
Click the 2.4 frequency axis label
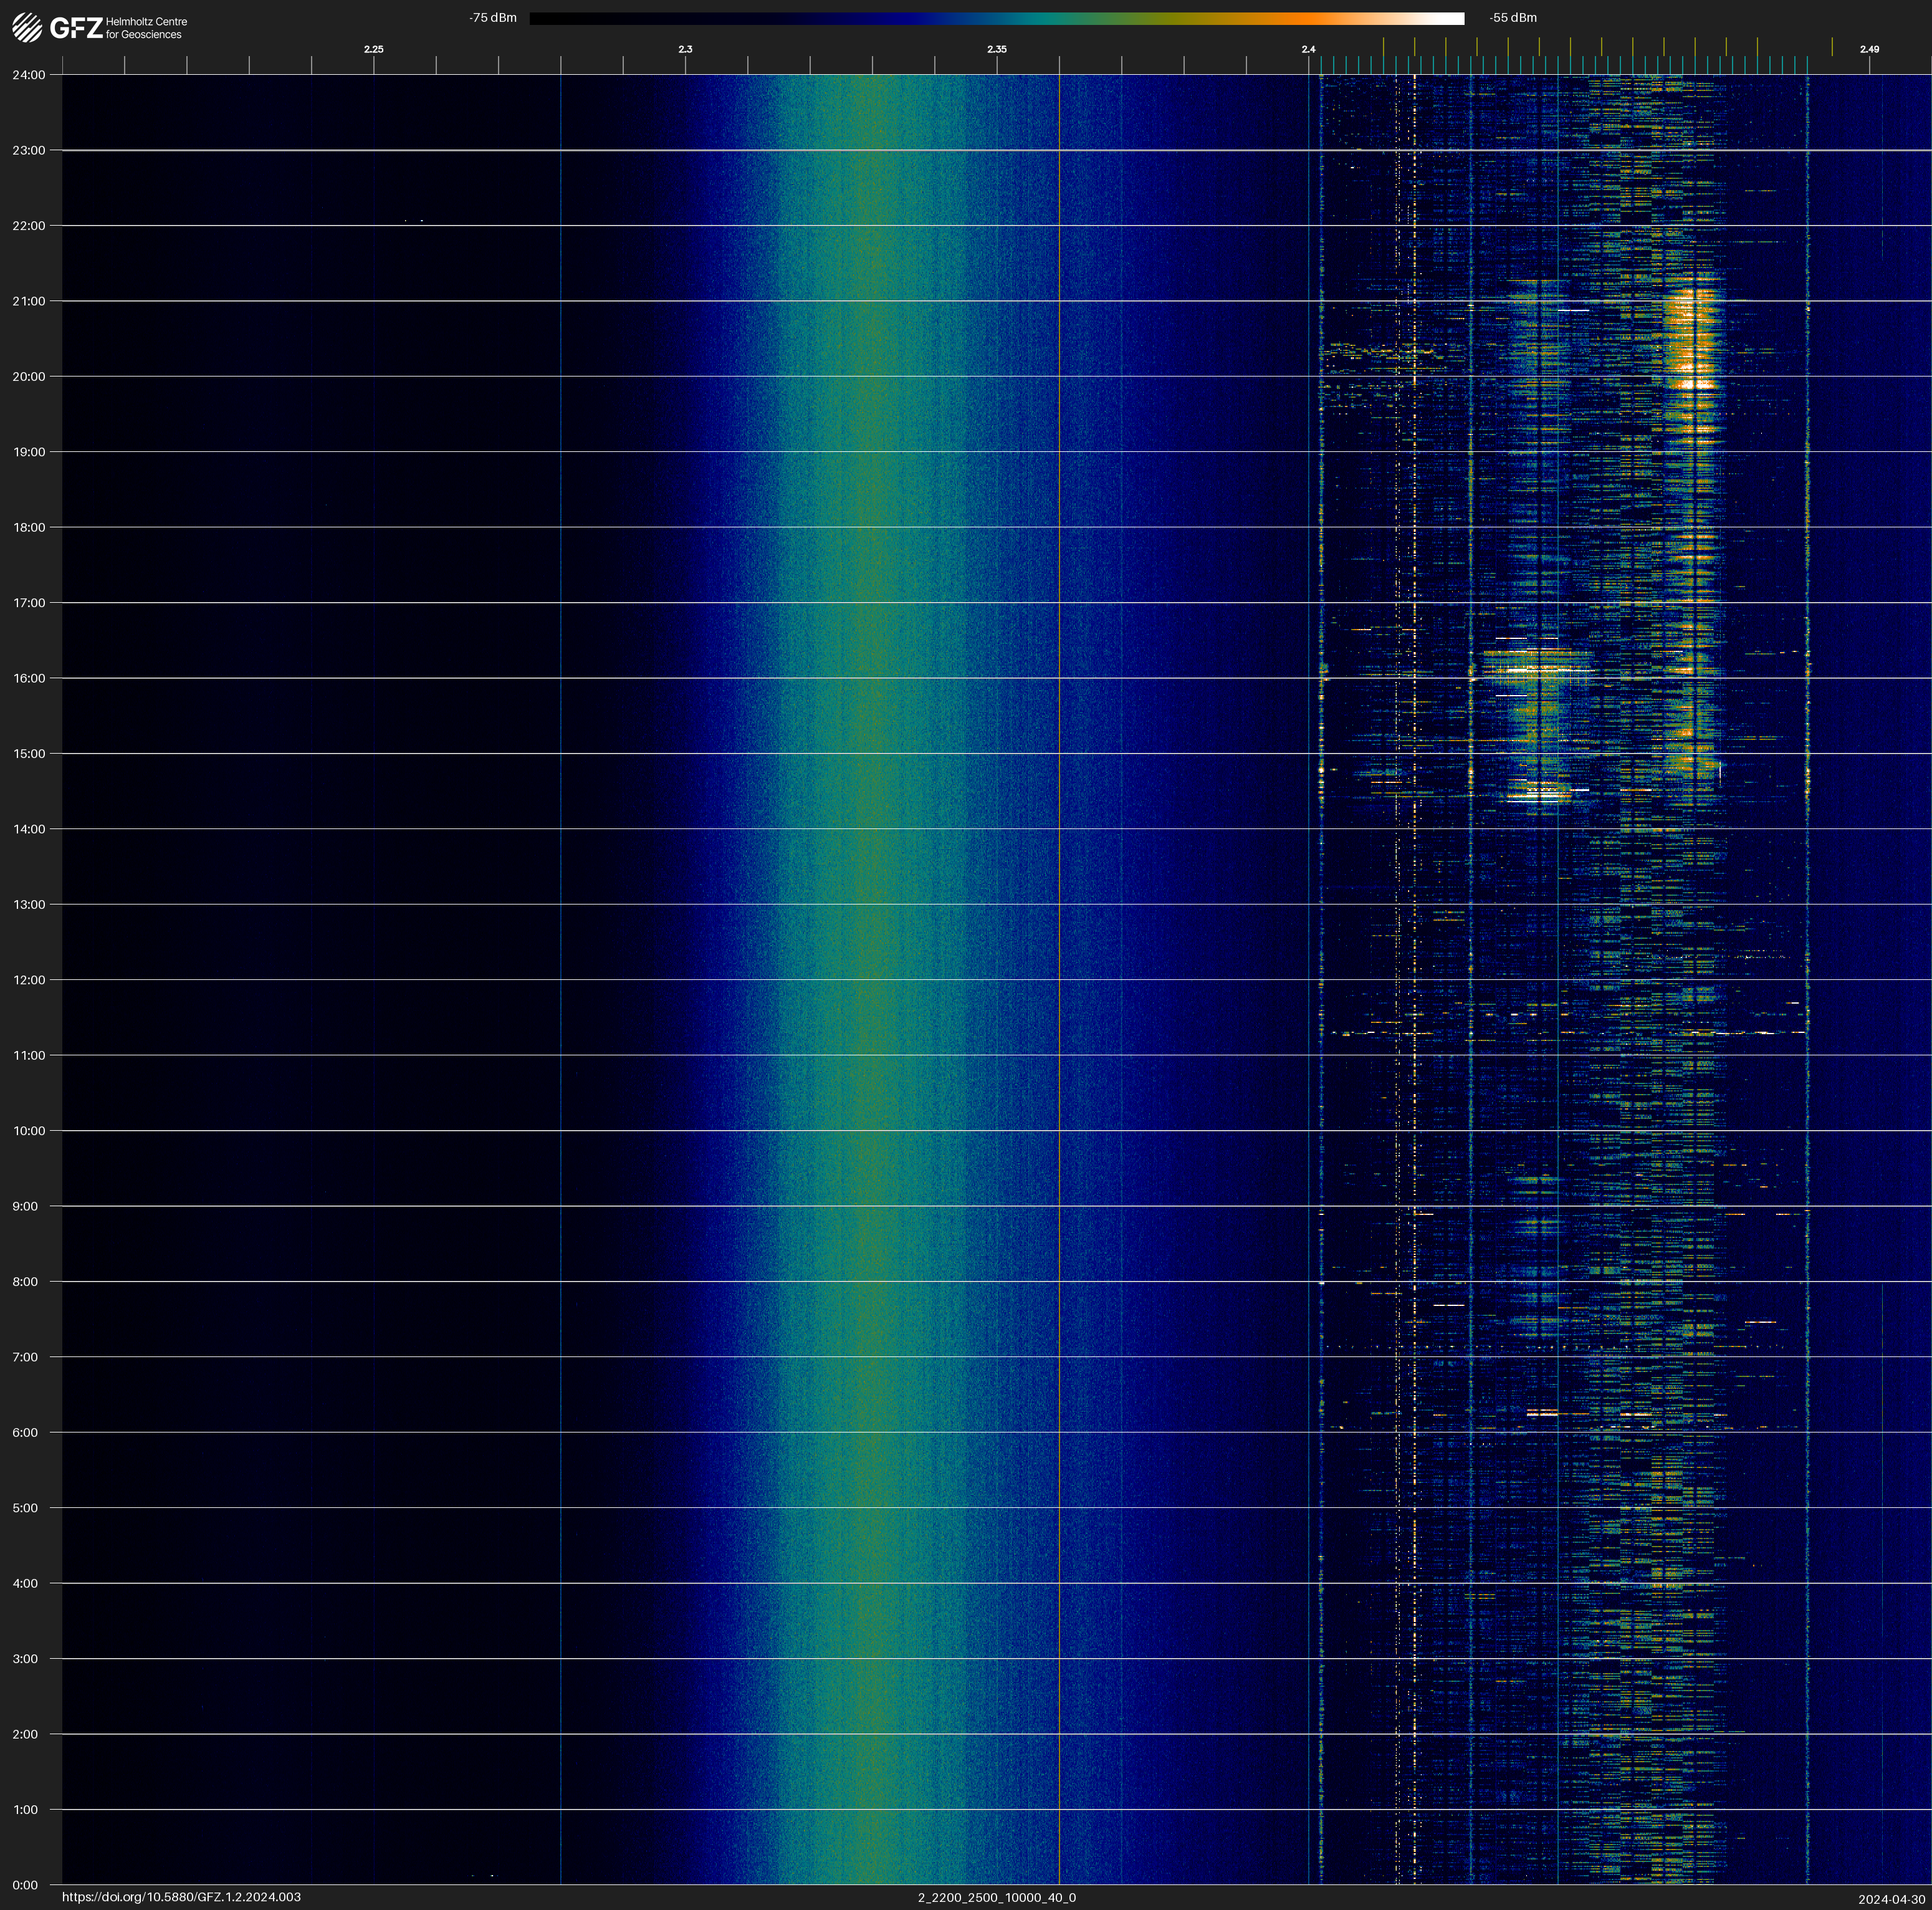pyautogui.click(x=1308, y=49)
